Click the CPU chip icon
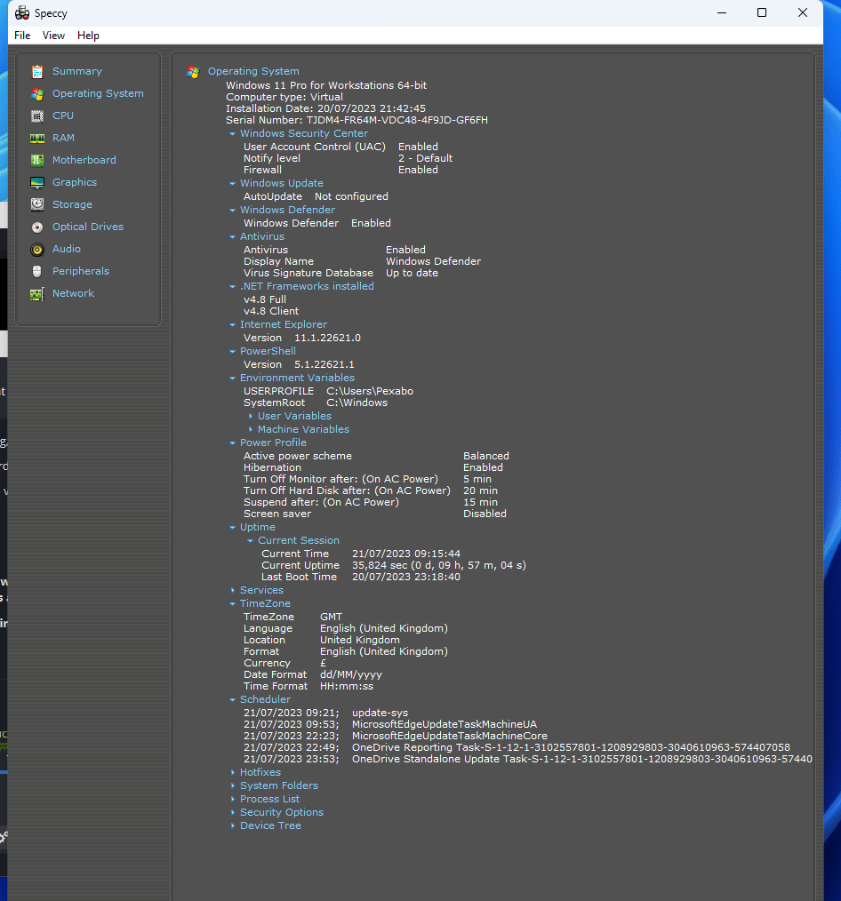 tap(37, 116)
